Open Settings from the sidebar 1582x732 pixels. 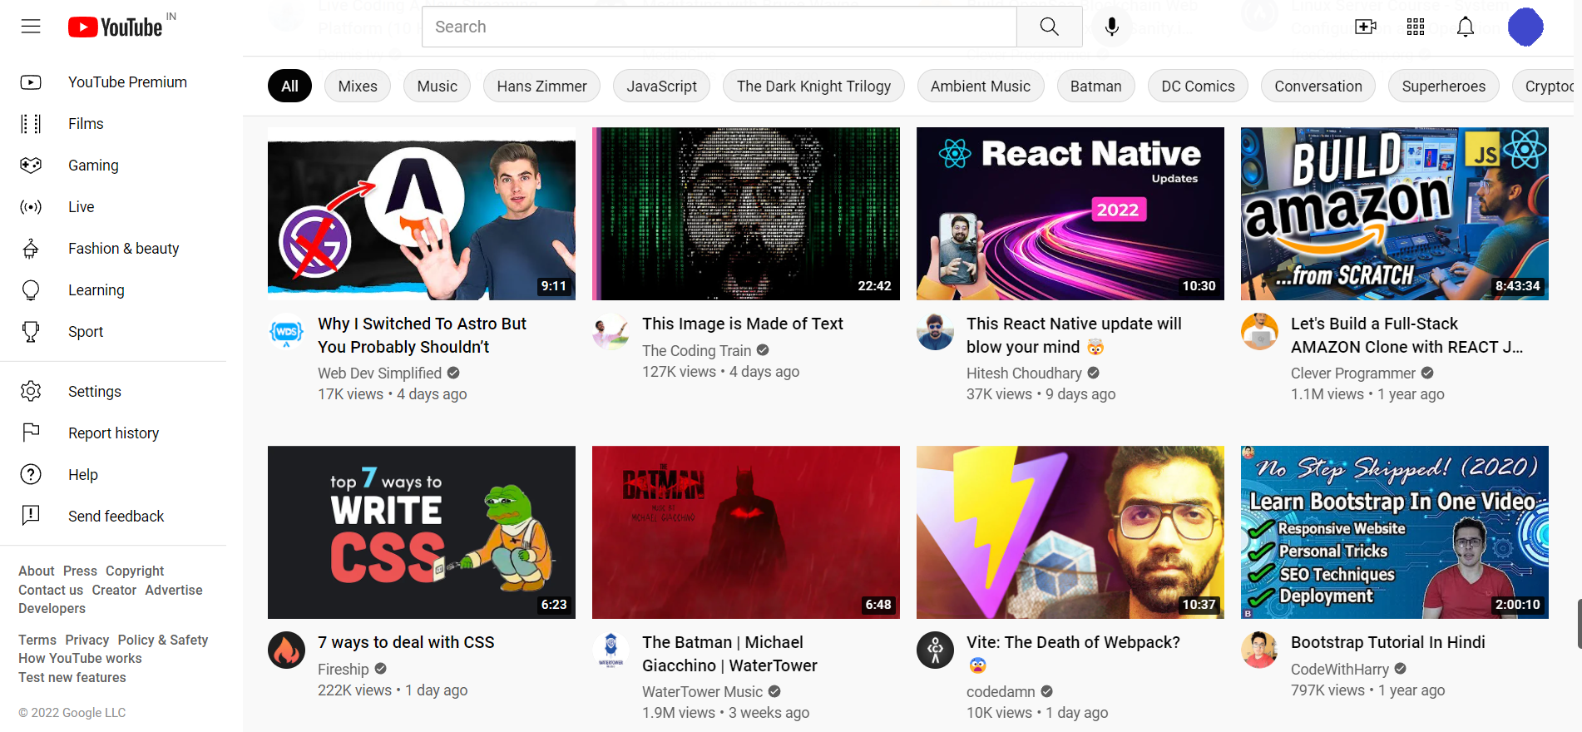click(x=94, y=392)
